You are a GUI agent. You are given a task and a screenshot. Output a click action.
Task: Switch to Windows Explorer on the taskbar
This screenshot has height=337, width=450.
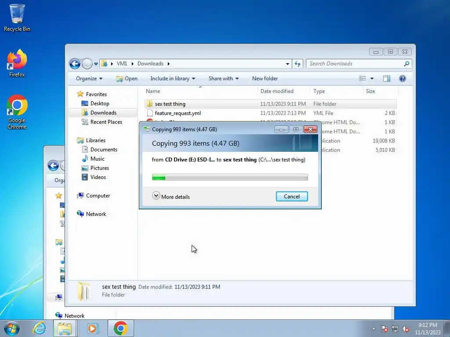(x=65, y=328)
